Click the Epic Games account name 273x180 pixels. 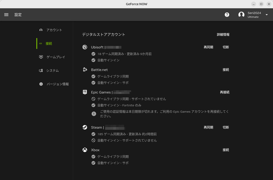[111, 92]
